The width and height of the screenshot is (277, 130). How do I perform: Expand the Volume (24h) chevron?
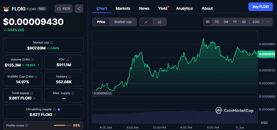[38, 65]
